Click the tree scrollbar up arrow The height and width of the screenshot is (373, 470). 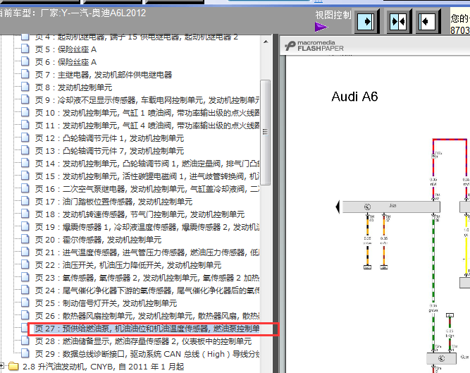[x=266, y=42]
